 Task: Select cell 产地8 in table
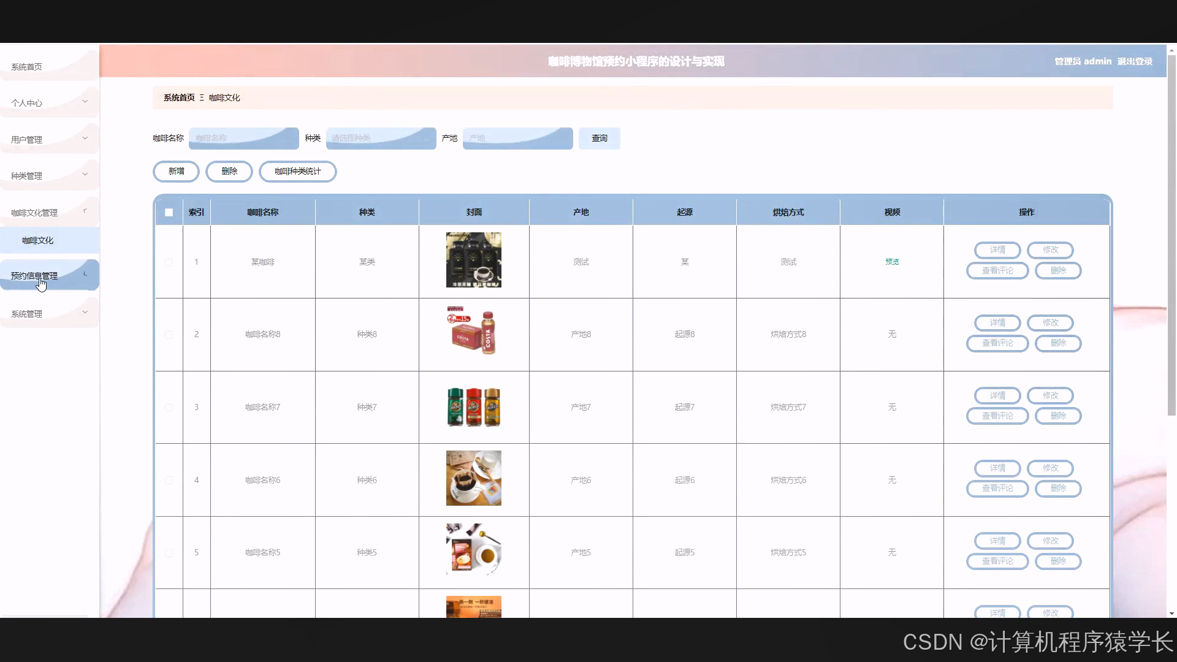tap(581, 335)
